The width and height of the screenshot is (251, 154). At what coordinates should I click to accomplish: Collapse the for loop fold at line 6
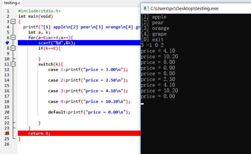coord(13,38)
